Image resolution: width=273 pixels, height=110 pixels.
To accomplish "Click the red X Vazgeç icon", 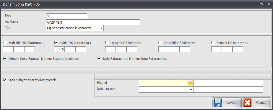I will click(x=247, y=103).
